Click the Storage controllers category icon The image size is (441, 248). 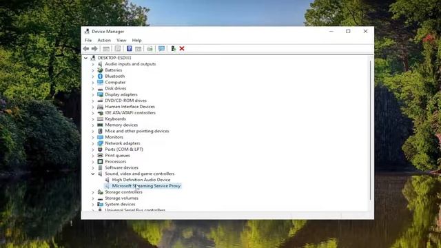(x=100, y=192)
